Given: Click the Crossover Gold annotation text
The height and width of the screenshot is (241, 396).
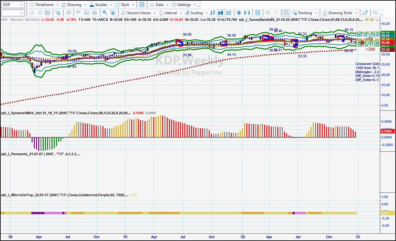Looking at the screenshot, I should [x=367, y=64].
